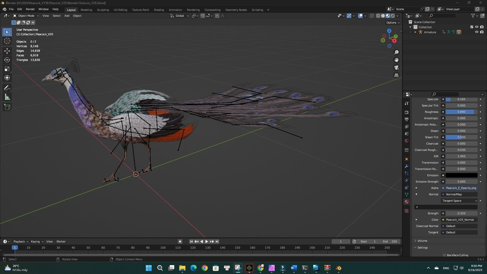Open the Tool settings properties tab

tap(407, 103)
